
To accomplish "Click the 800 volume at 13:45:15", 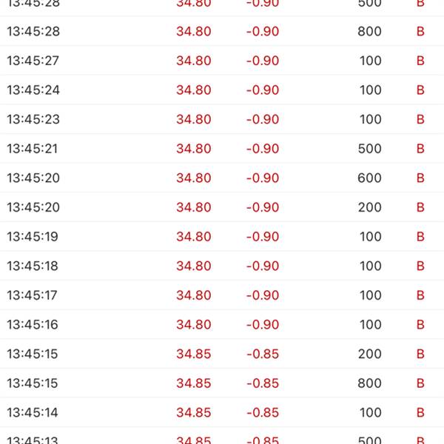I will coord(369,383).
